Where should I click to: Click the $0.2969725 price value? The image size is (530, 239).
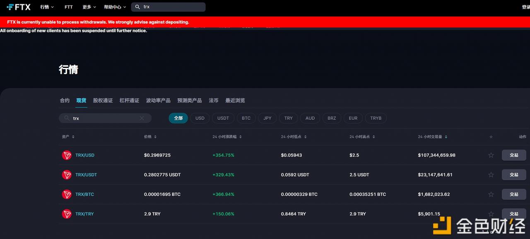[x=157, y=155]
